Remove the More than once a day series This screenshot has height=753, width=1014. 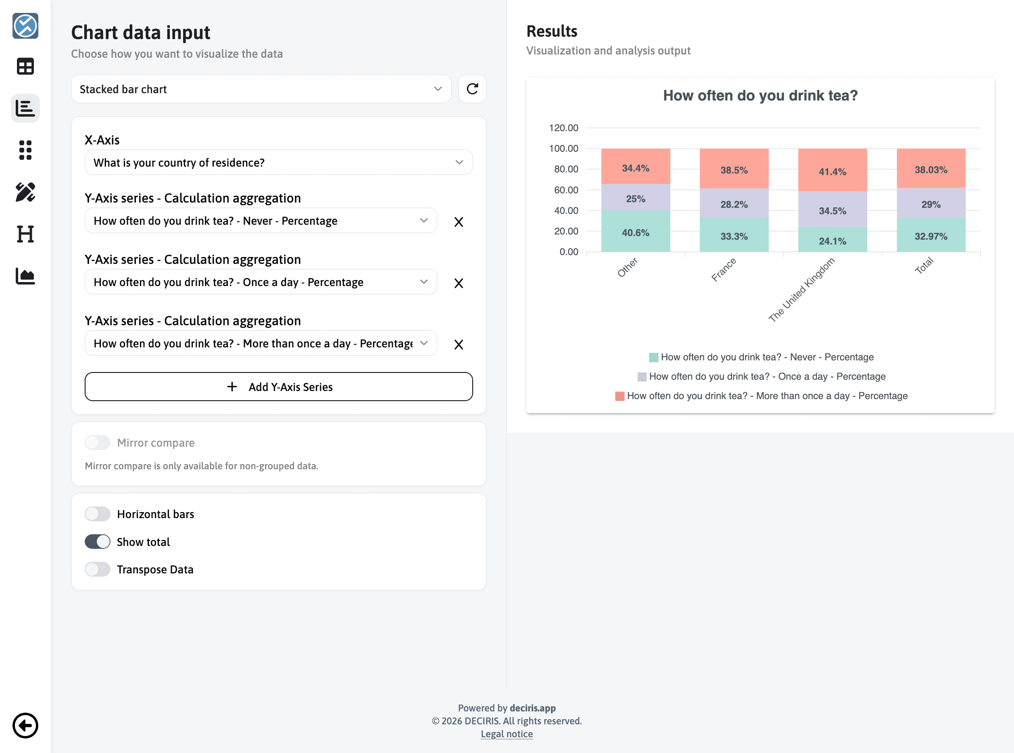(x=458, y=345)
